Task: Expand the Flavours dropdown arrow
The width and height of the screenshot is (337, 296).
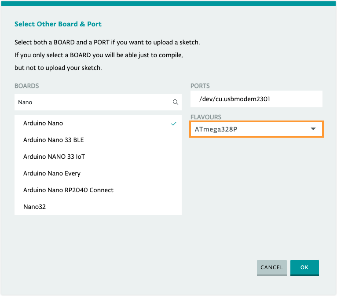Action: click(313, 129)
